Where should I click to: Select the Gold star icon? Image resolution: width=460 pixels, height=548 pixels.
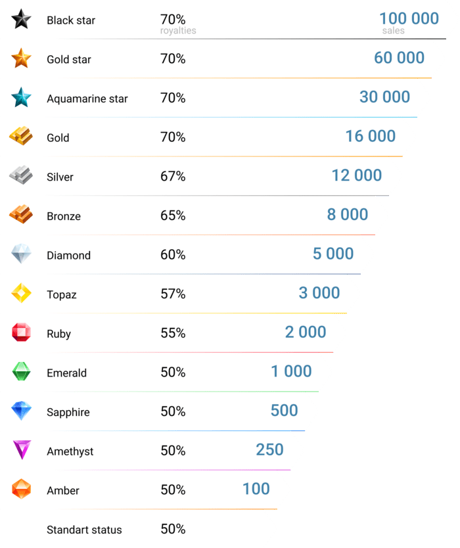21,59
